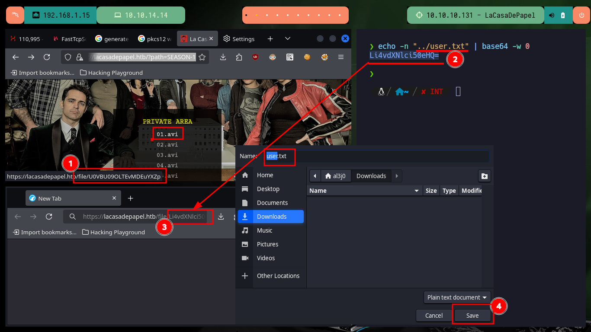Click the 10.10.14.14 VPN address widget
The image size is (591, 332).
tap(141, 15)
